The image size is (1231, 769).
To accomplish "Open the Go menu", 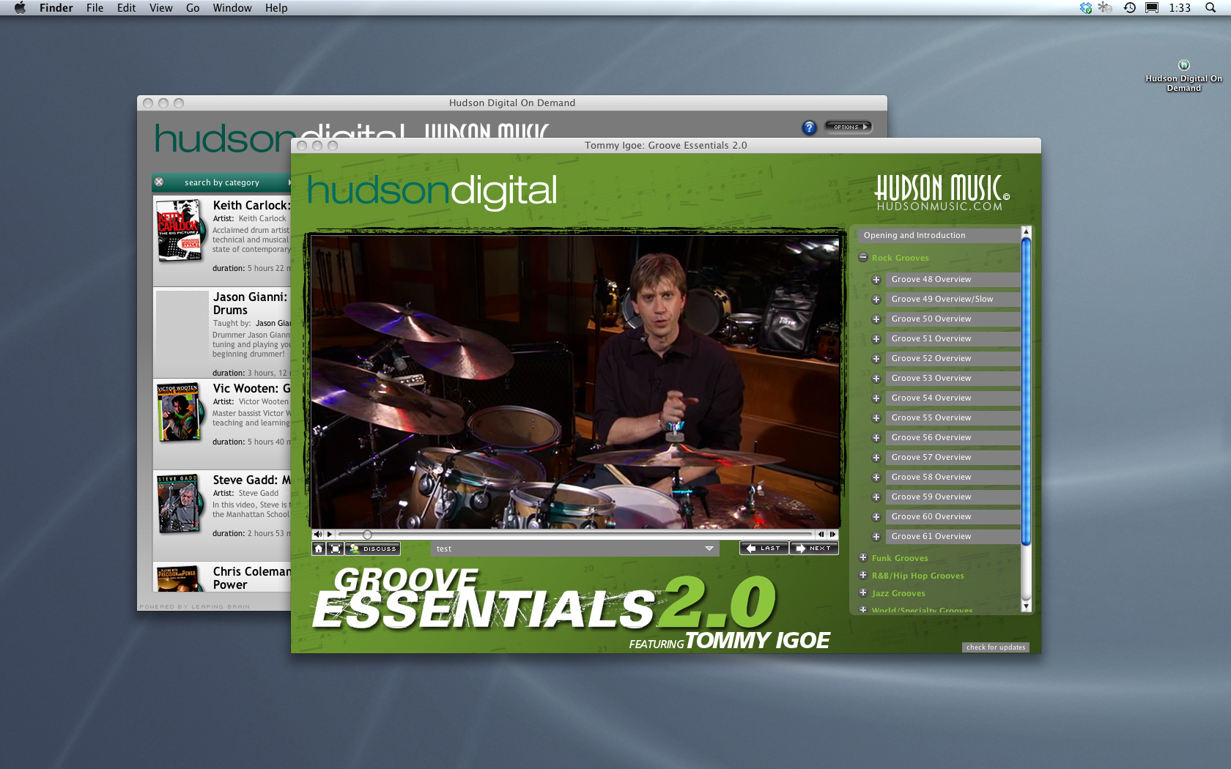I will (193, 8).
